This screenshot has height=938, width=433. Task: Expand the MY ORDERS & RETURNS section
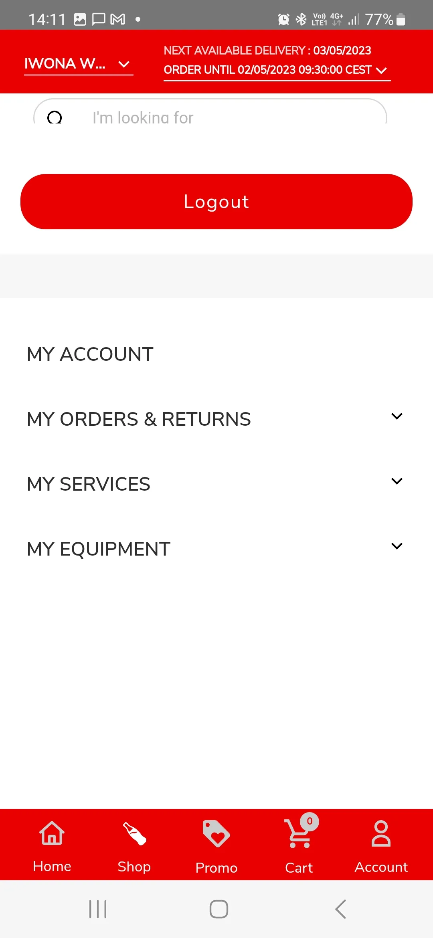216,419
